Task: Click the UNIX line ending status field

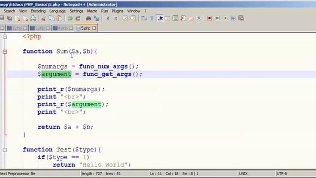Action: point(256,174)
